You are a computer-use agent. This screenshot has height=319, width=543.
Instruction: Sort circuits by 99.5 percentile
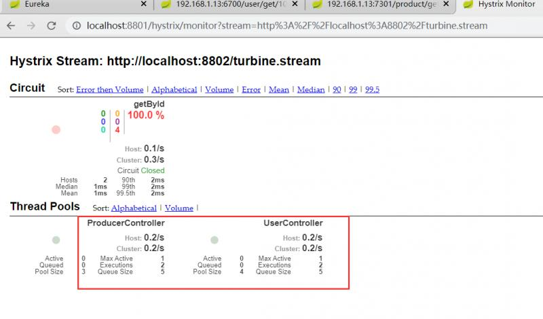372,90
